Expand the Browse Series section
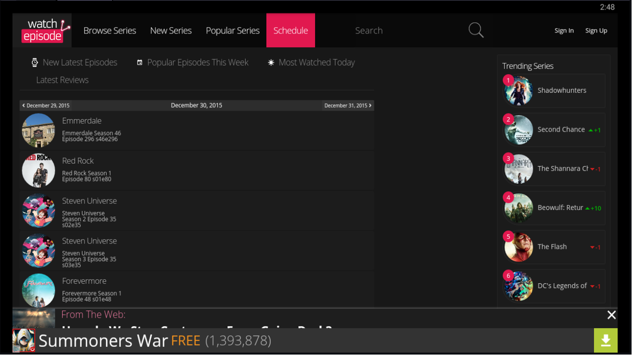 pos(110,30)
